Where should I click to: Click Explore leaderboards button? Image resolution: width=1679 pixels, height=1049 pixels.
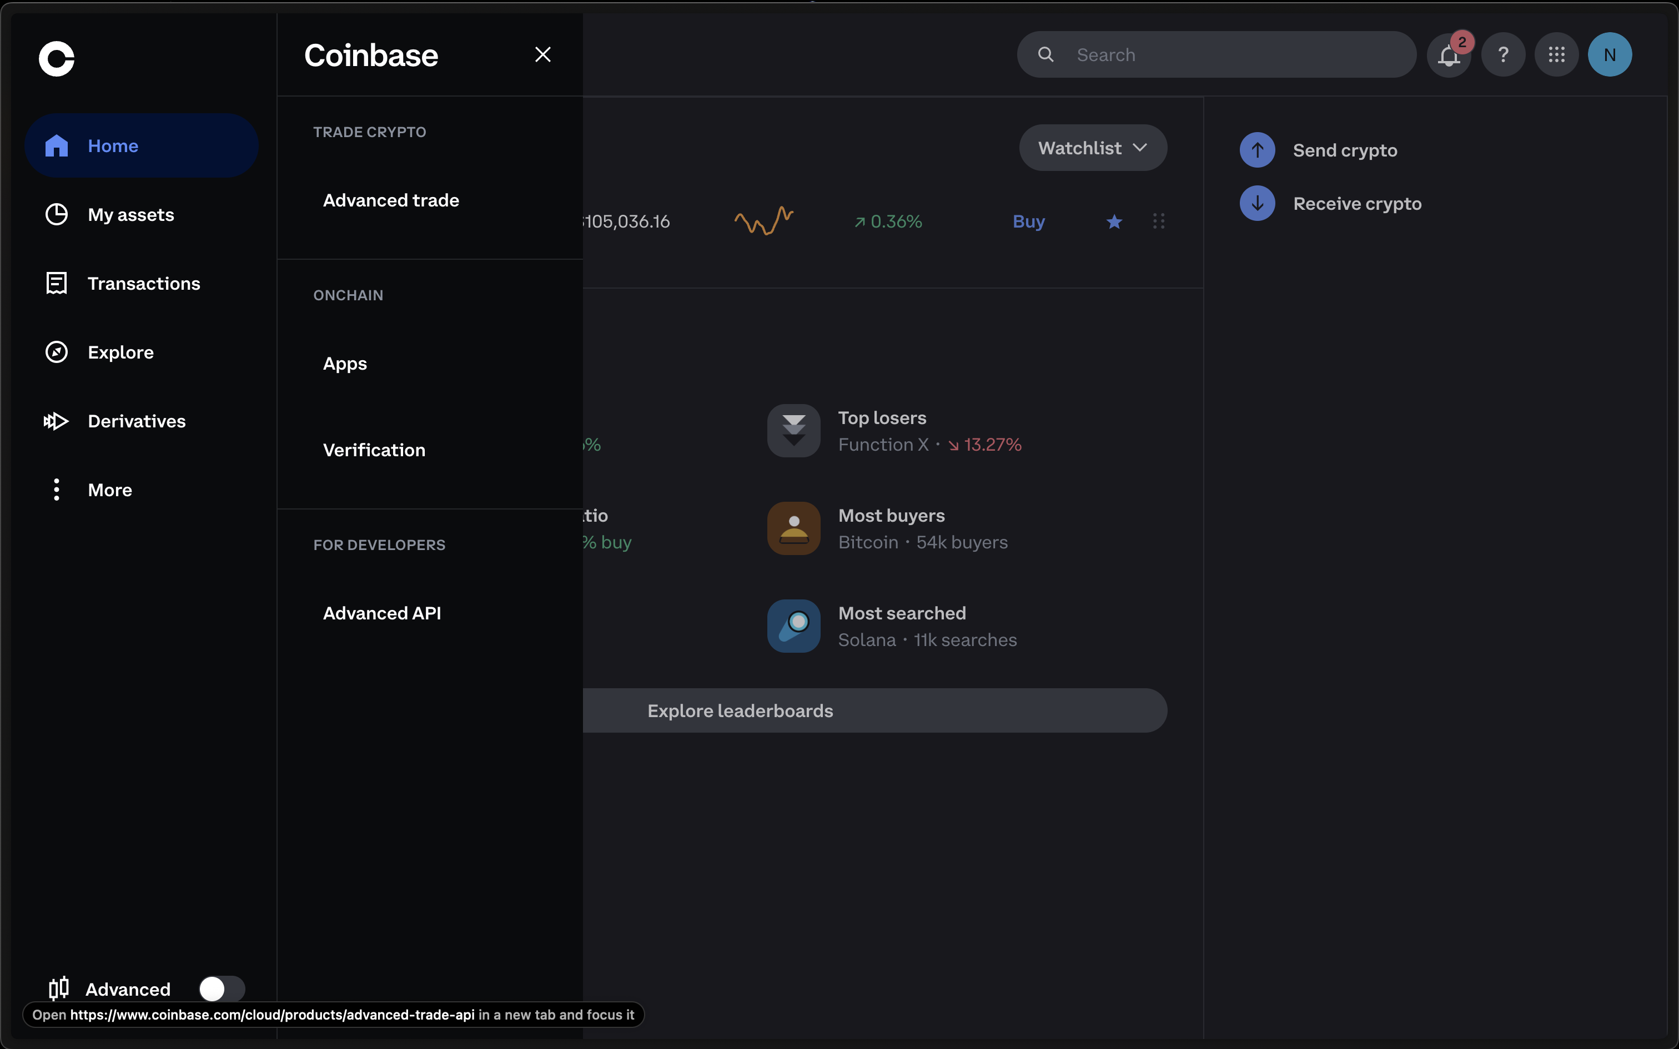click(875, 710)
